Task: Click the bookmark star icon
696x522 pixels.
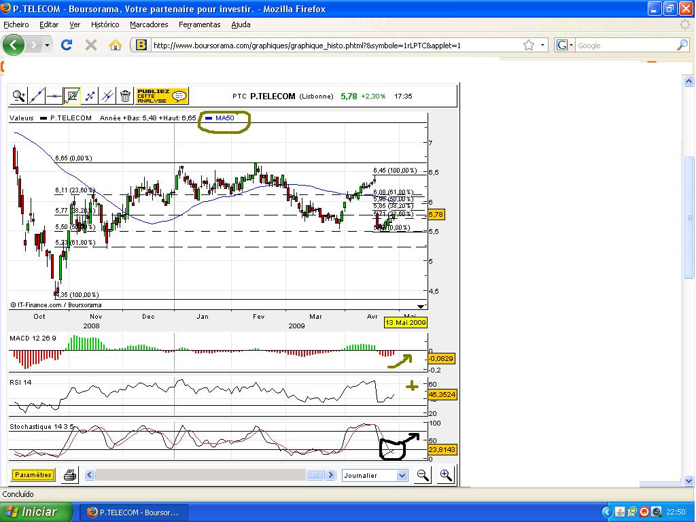Action: click(x=528, y=45)
